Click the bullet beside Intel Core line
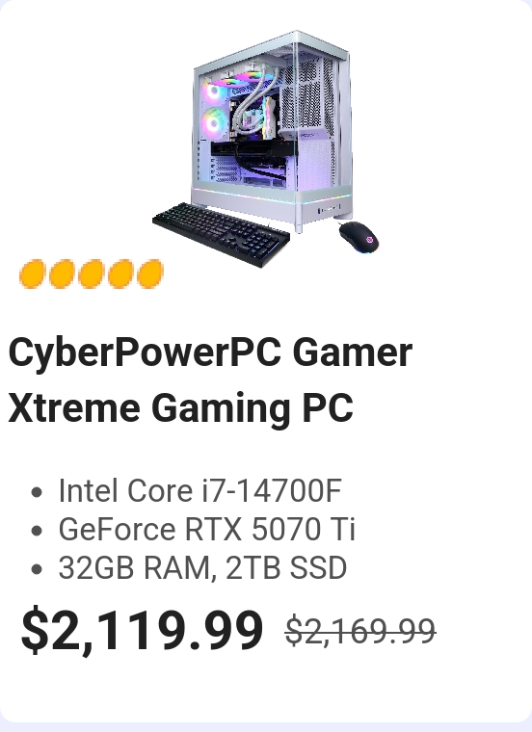This screenshot has height=732, width=532. coord(37,492)
